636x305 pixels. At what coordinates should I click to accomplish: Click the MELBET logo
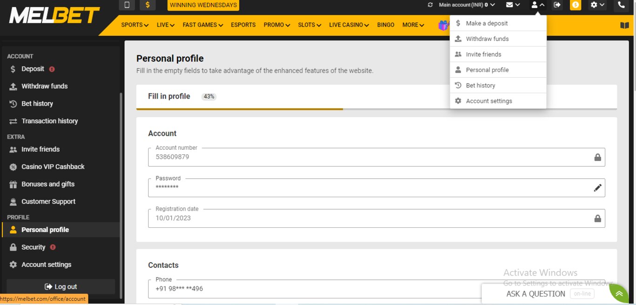[x=54, y=16]
